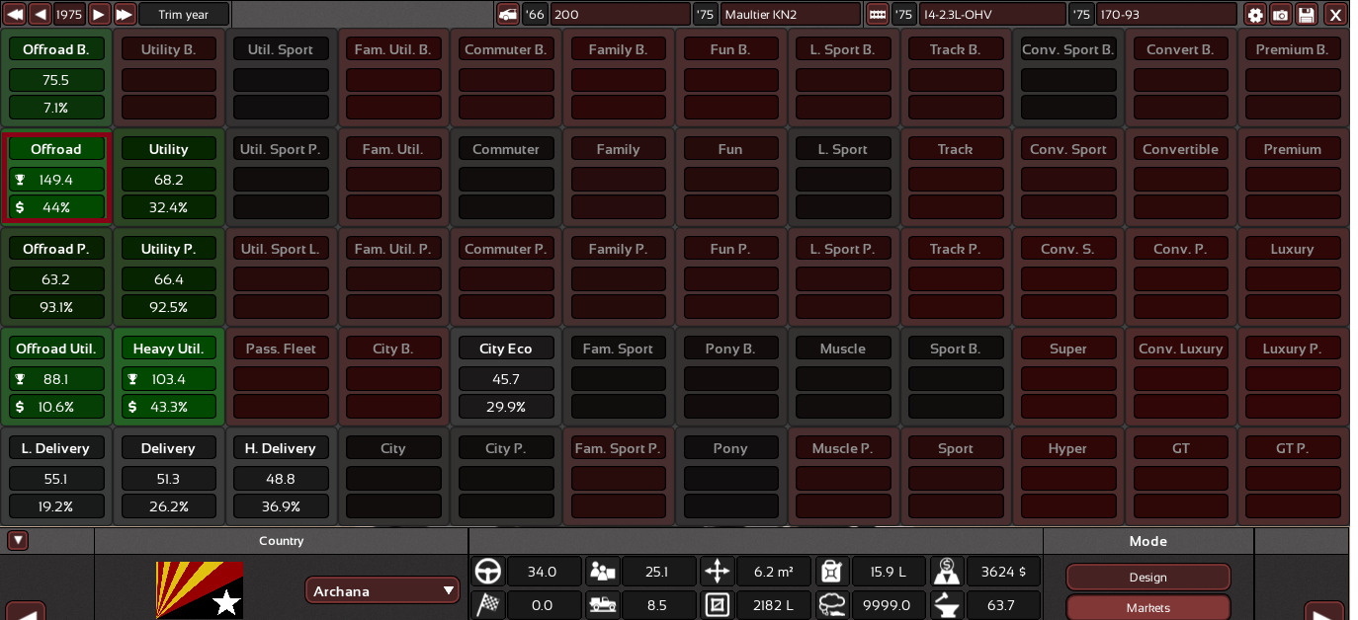1358x620 pixels.
Task: Click the emissions cloud icon
Action: coord(833,605)
